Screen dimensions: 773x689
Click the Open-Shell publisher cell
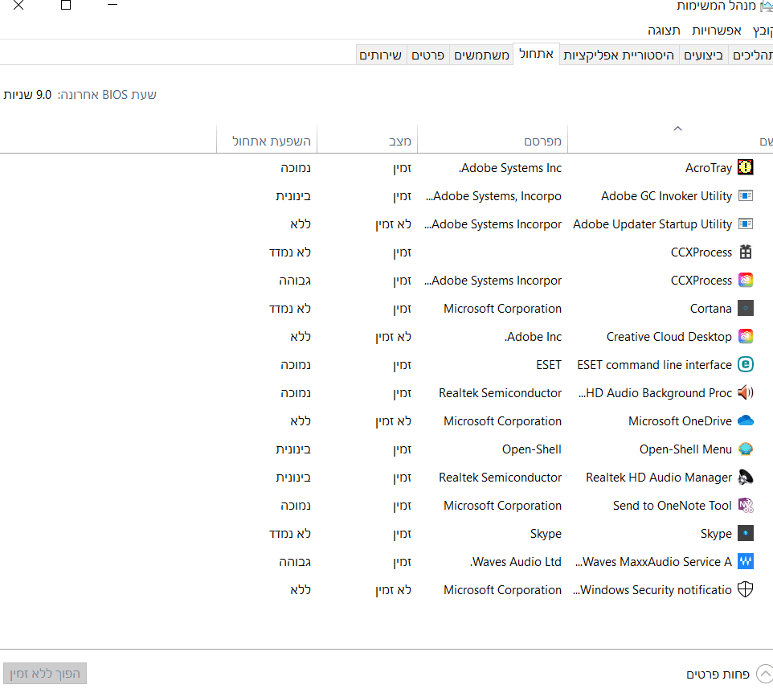coord(531,449)
